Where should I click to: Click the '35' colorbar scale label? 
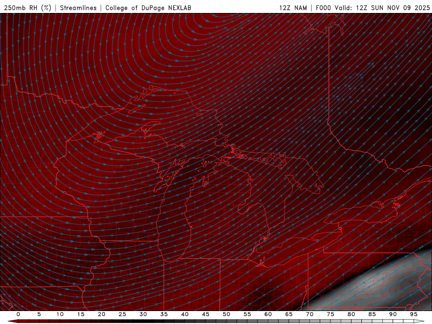pyautogui.click(x=164, y=314)
